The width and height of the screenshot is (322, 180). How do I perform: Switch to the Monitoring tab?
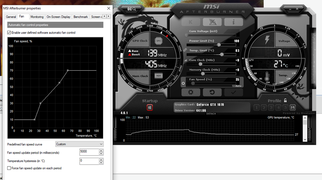click(37, 17)
